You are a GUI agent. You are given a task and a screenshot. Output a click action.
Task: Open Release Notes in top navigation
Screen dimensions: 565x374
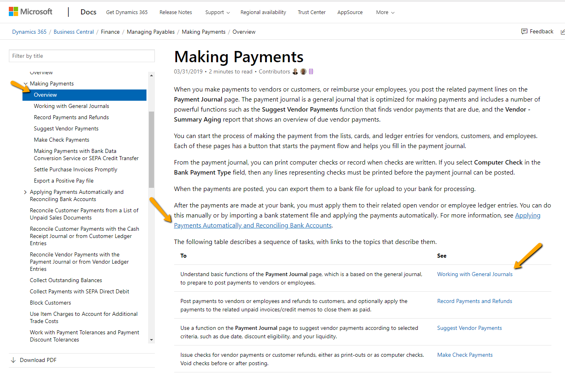point(176,12)
